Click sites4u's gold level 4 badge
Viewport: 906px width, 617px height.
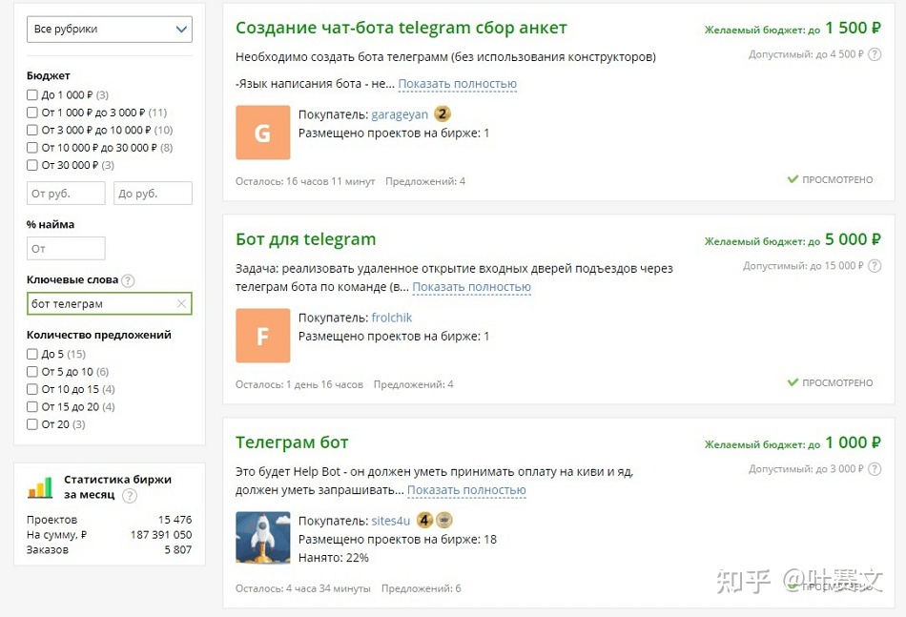(x=424, y=521)
